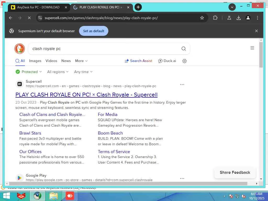
Task: Open PLAY CLASH ROYALE ON PC result link
Action: [x=86, y=95]
